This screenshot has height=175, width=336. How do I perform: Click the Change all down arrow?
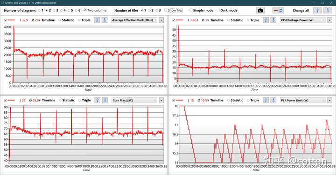pos(328,10)
